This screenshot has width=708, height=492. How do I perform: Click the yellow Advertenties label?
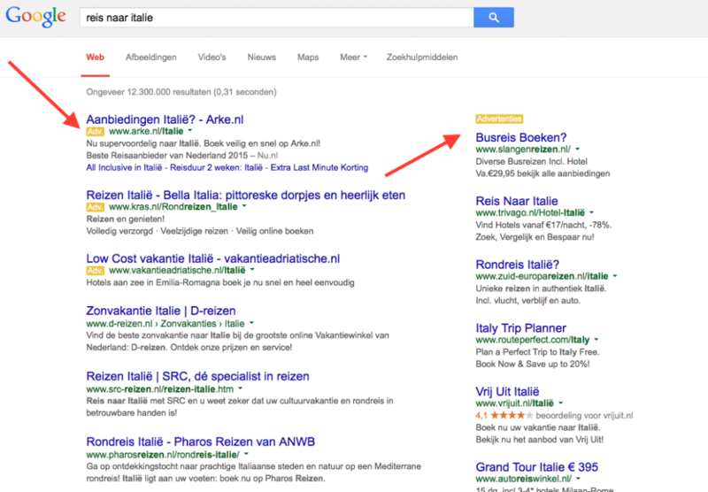499,119
